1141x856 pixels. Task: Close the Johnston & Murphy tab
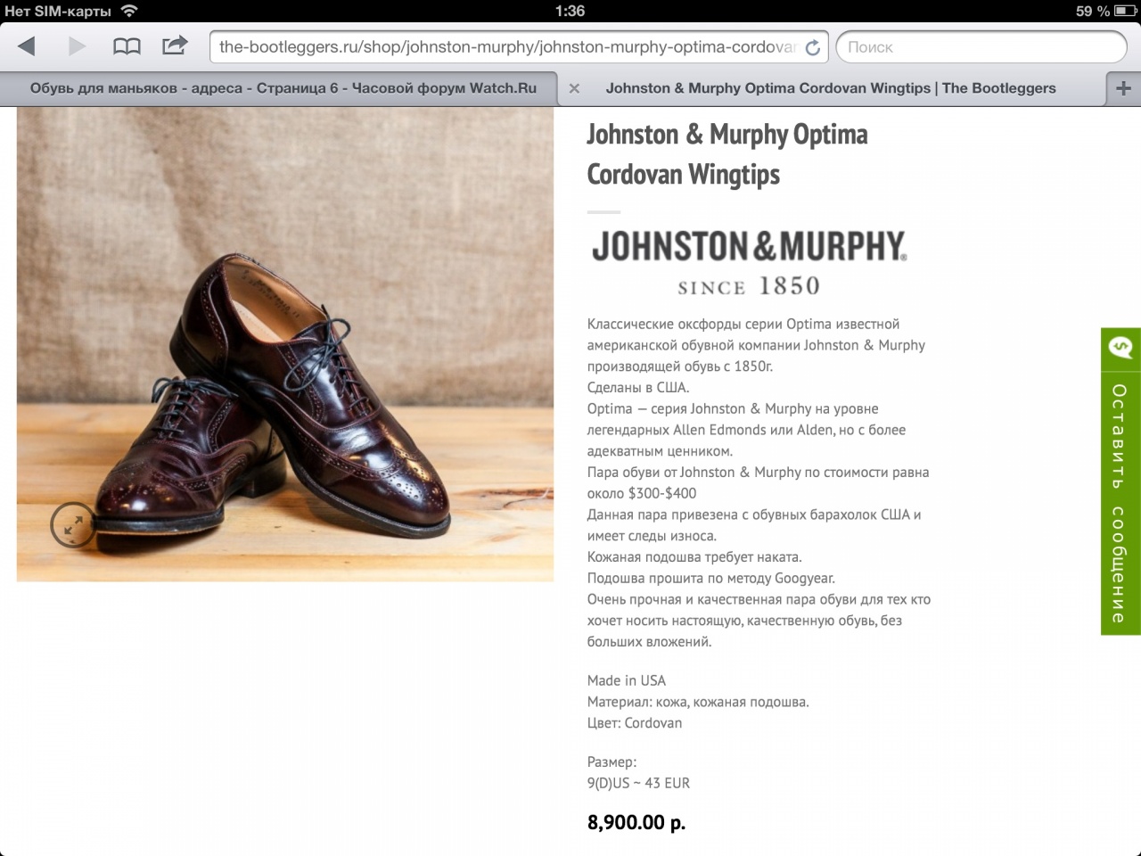pos(574,88)
